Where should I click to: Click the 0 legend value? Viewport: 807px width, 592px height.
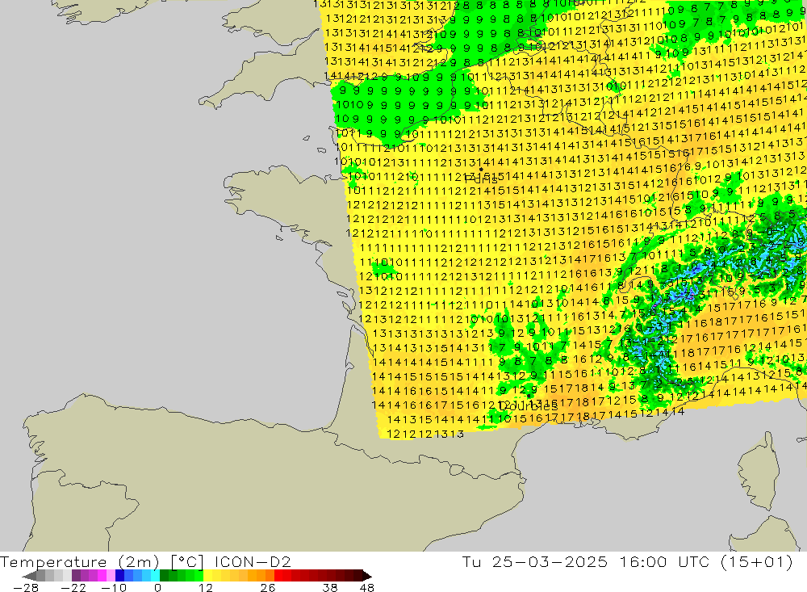(157, 587)
